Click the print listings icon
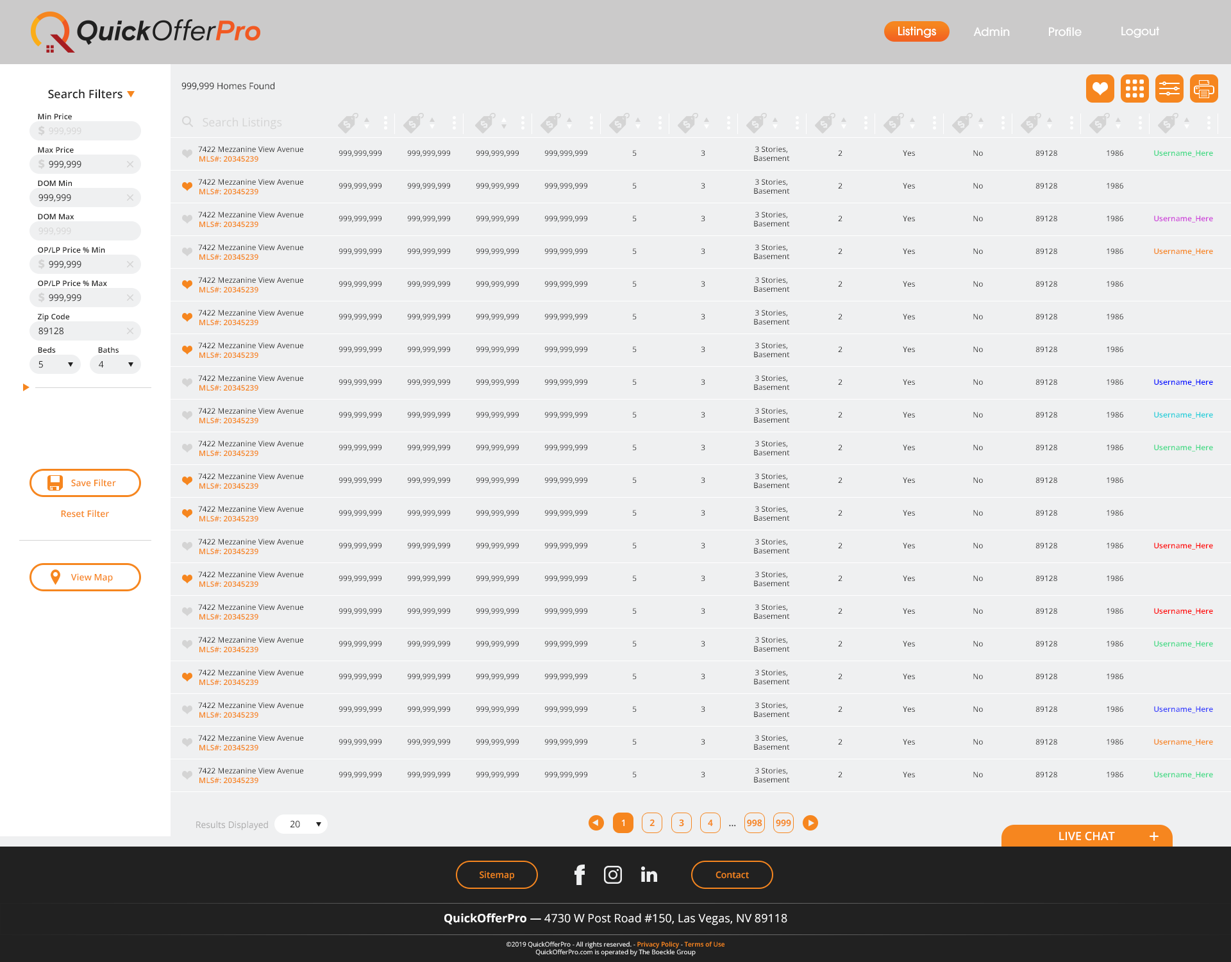The width and height of the screenshot is (1231, 962). pos(1203,89)
